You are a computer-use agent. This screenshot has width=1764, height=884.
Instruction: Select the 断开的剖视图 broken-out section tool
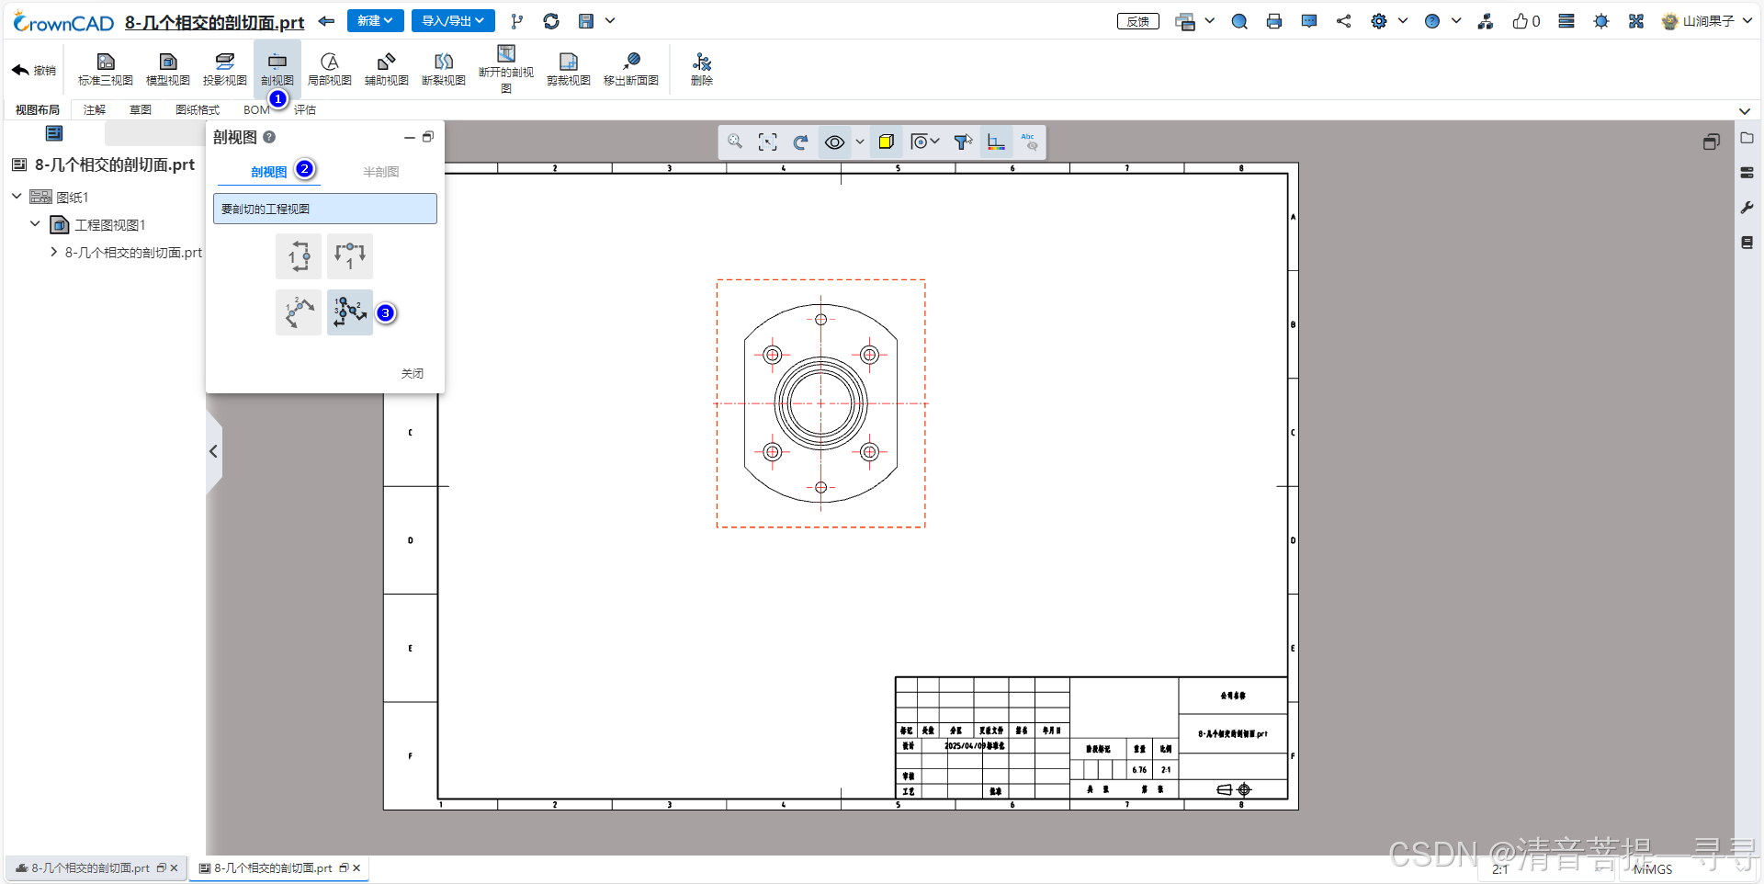coord(506,69)
